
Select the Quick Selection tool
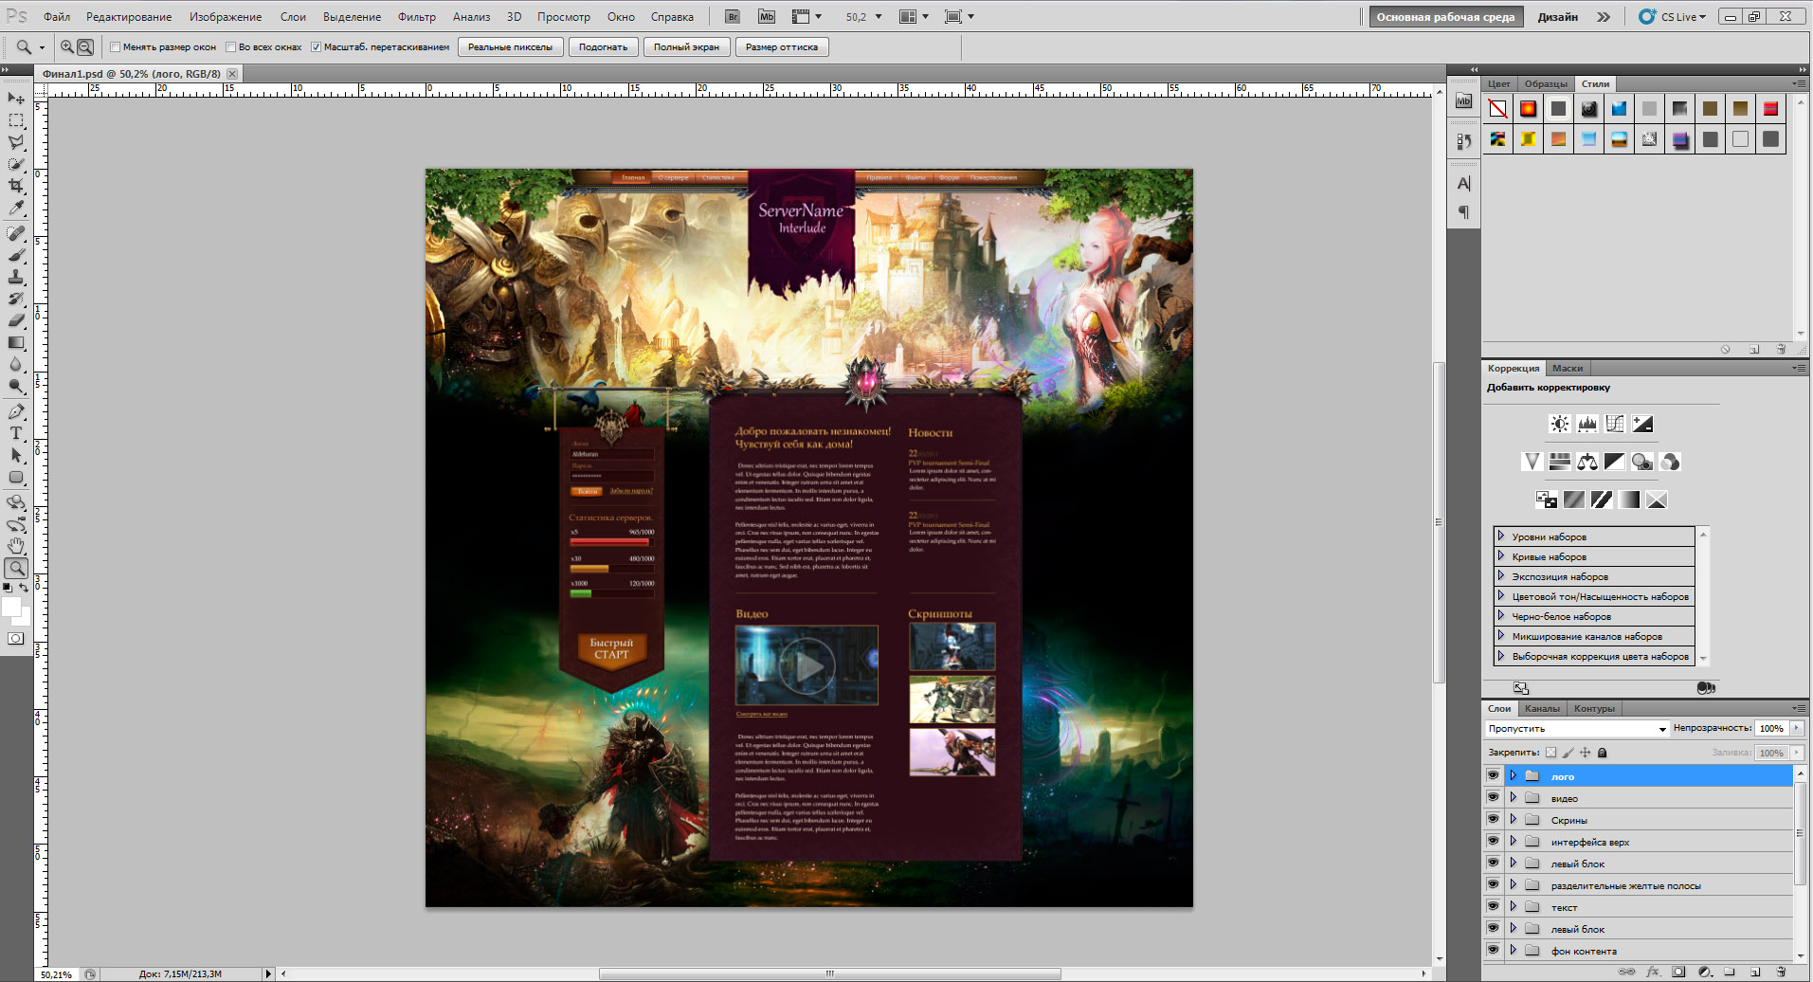16,164
